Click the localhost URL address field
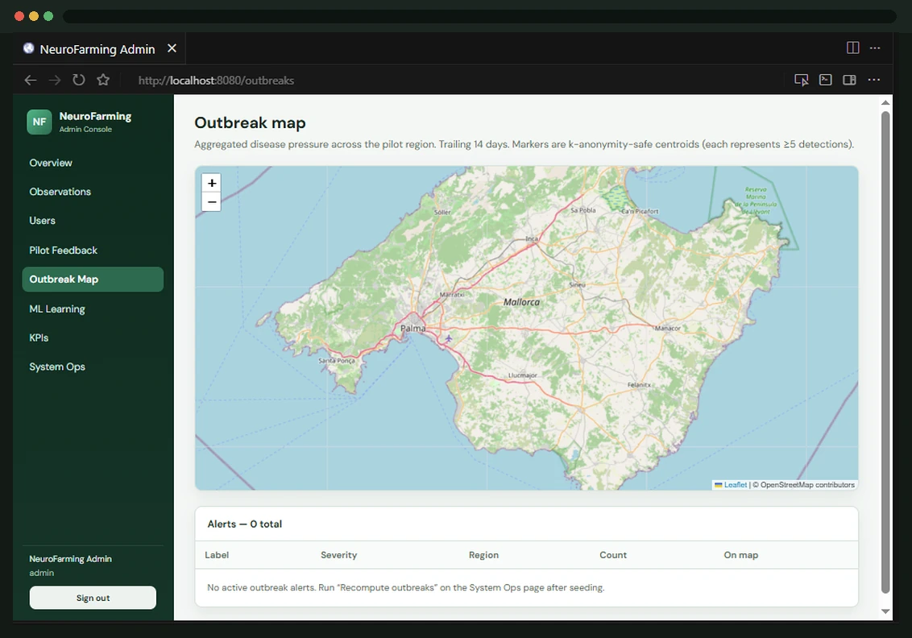 point(216,81)
